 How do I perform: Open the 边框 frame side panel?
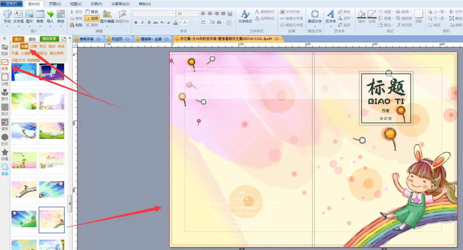tap(5, 80)
